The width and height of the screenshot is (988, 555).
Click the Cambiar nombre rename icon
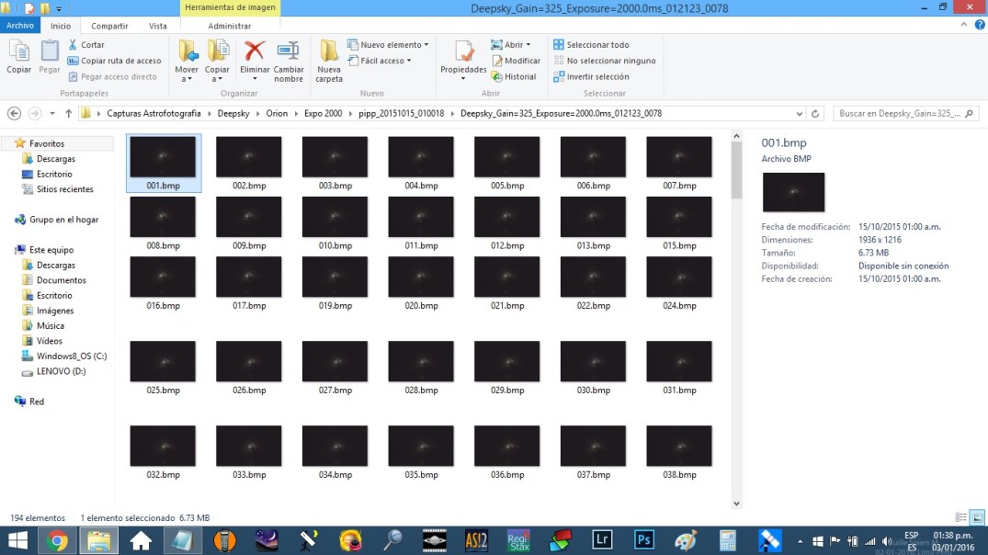[289, 51]
